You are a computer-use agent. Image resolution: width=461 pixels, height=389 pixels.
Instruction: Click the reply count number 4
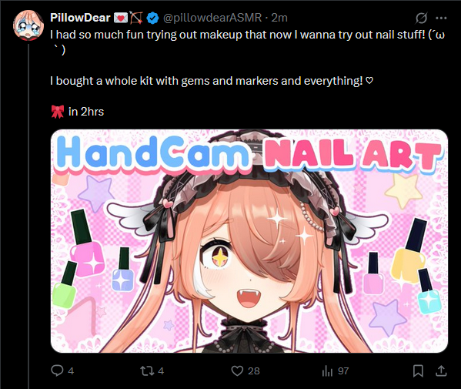[x=71, y=371]
